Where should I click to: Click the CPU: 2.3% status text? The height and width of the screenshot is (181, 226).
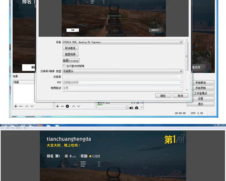(x=197, y=113)
